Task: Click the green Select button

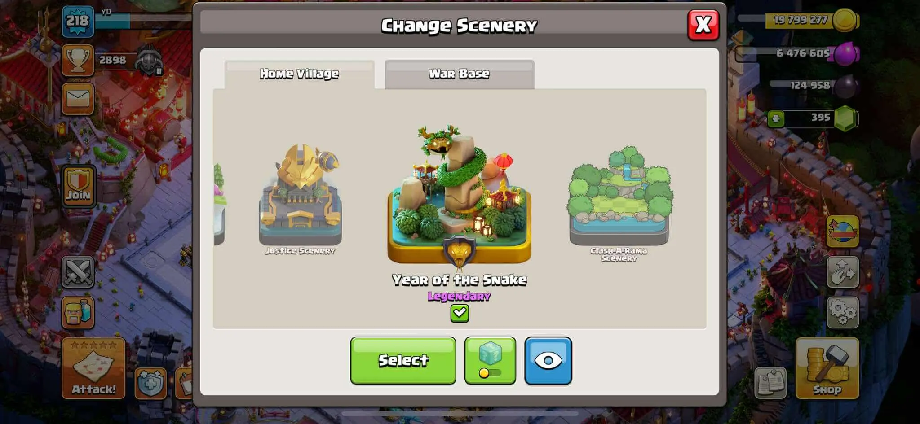Action: pos(403,361)
